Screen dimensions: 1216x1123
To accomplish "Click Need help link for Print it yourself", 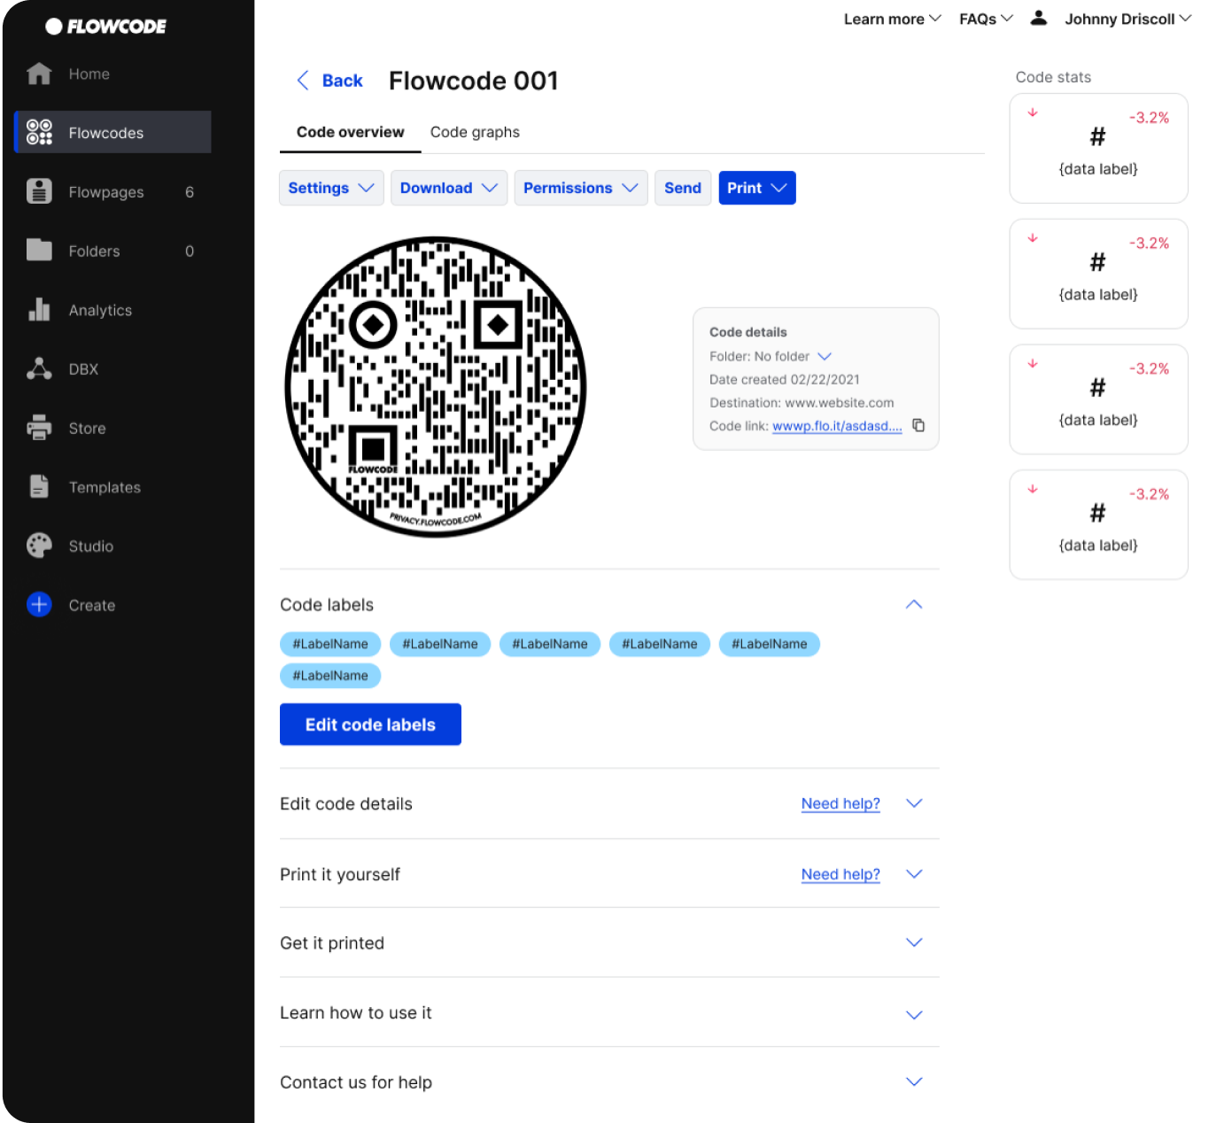I will click(x=840, y=874).
